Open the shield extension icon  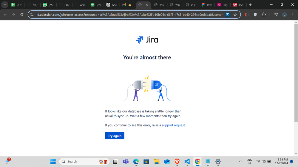(255, 15)
